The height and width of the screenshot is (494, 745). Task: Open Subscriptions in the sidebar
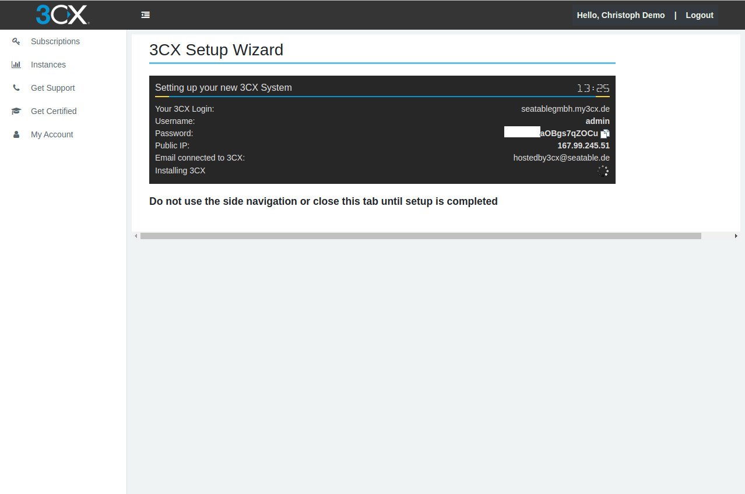pyautogui.click(x=55, y=41)
